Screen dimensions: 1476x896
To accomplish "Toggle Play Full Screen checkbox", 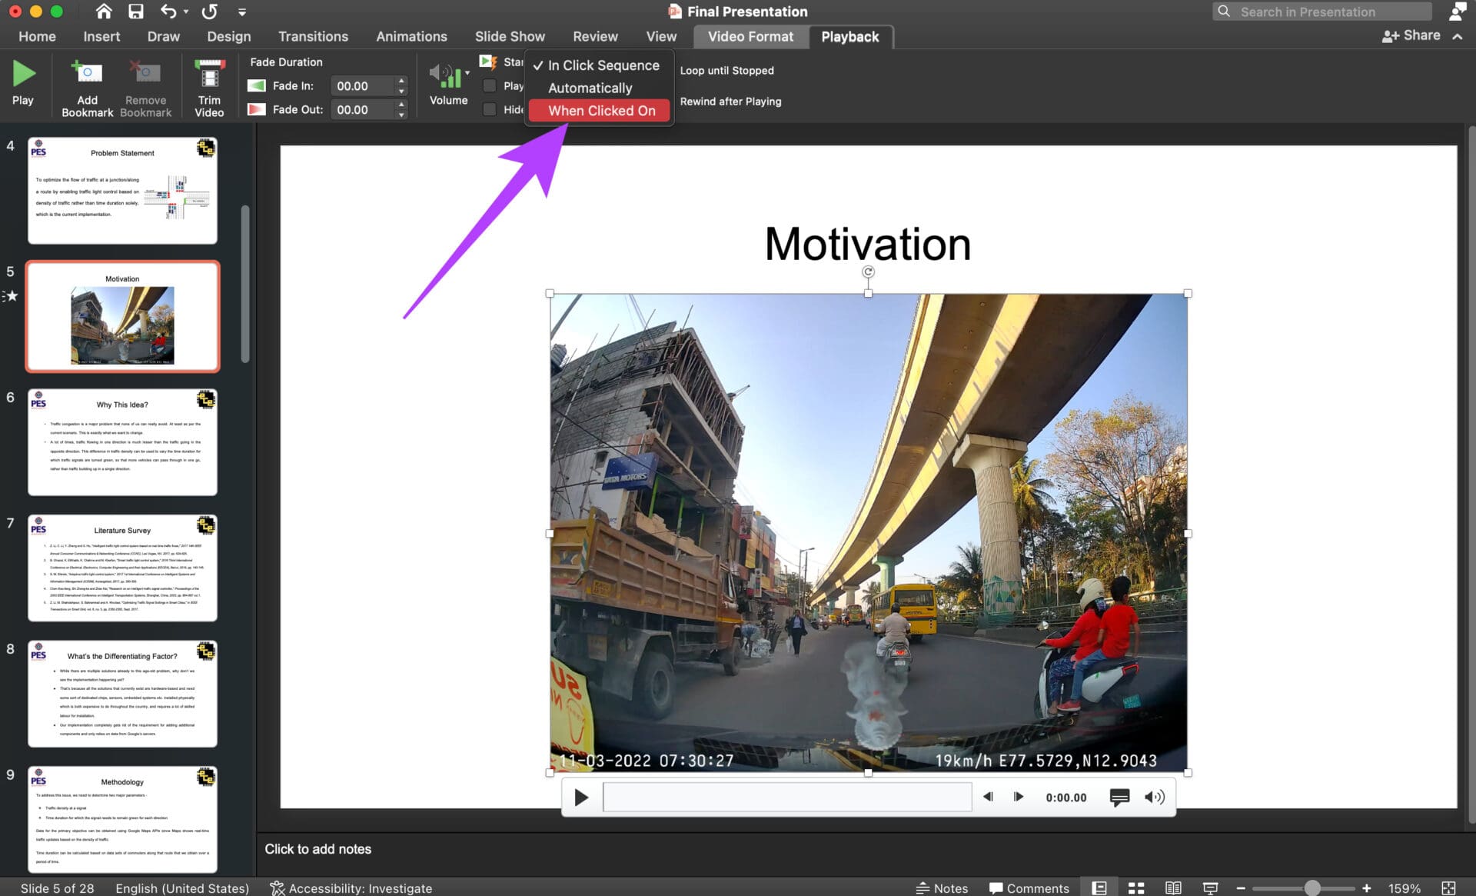I will click(489, 85).
